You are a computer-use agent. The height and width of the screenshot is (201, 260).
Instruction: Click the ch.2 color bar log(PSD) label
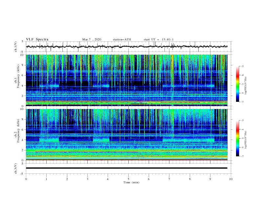pyautogui.click(x=246, y=140)
